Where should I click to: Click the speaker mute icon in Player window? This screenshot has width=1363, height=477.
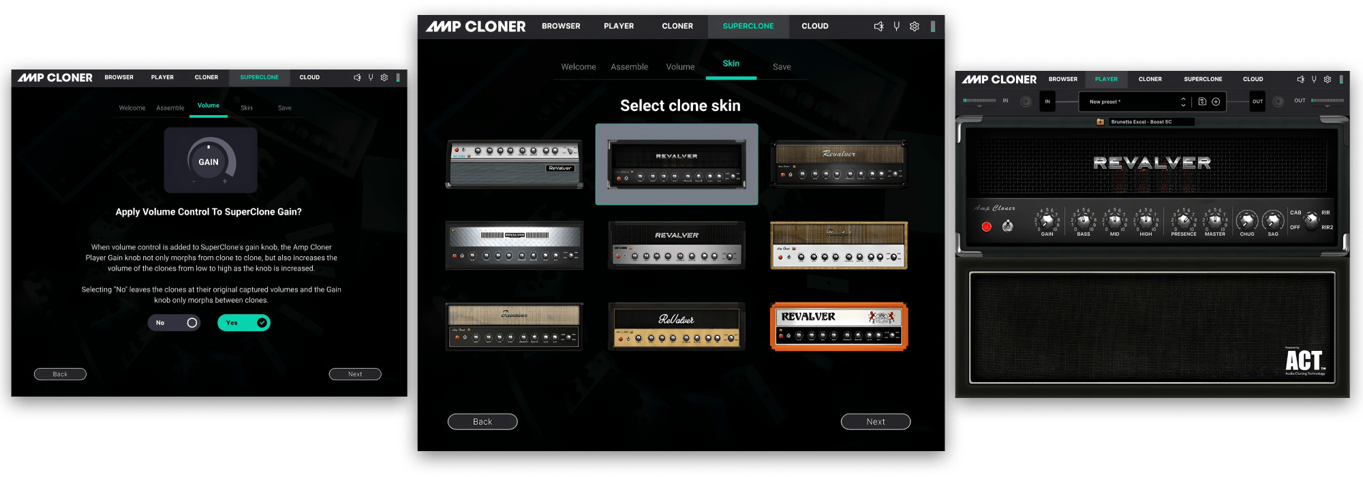point(1300,80)
